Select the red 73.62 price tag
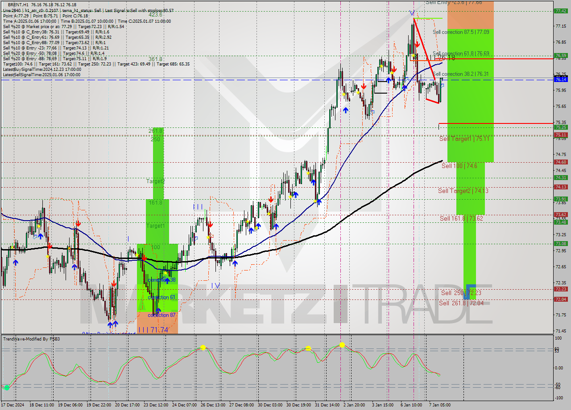The image size is (571, 410). coord(561,215)
